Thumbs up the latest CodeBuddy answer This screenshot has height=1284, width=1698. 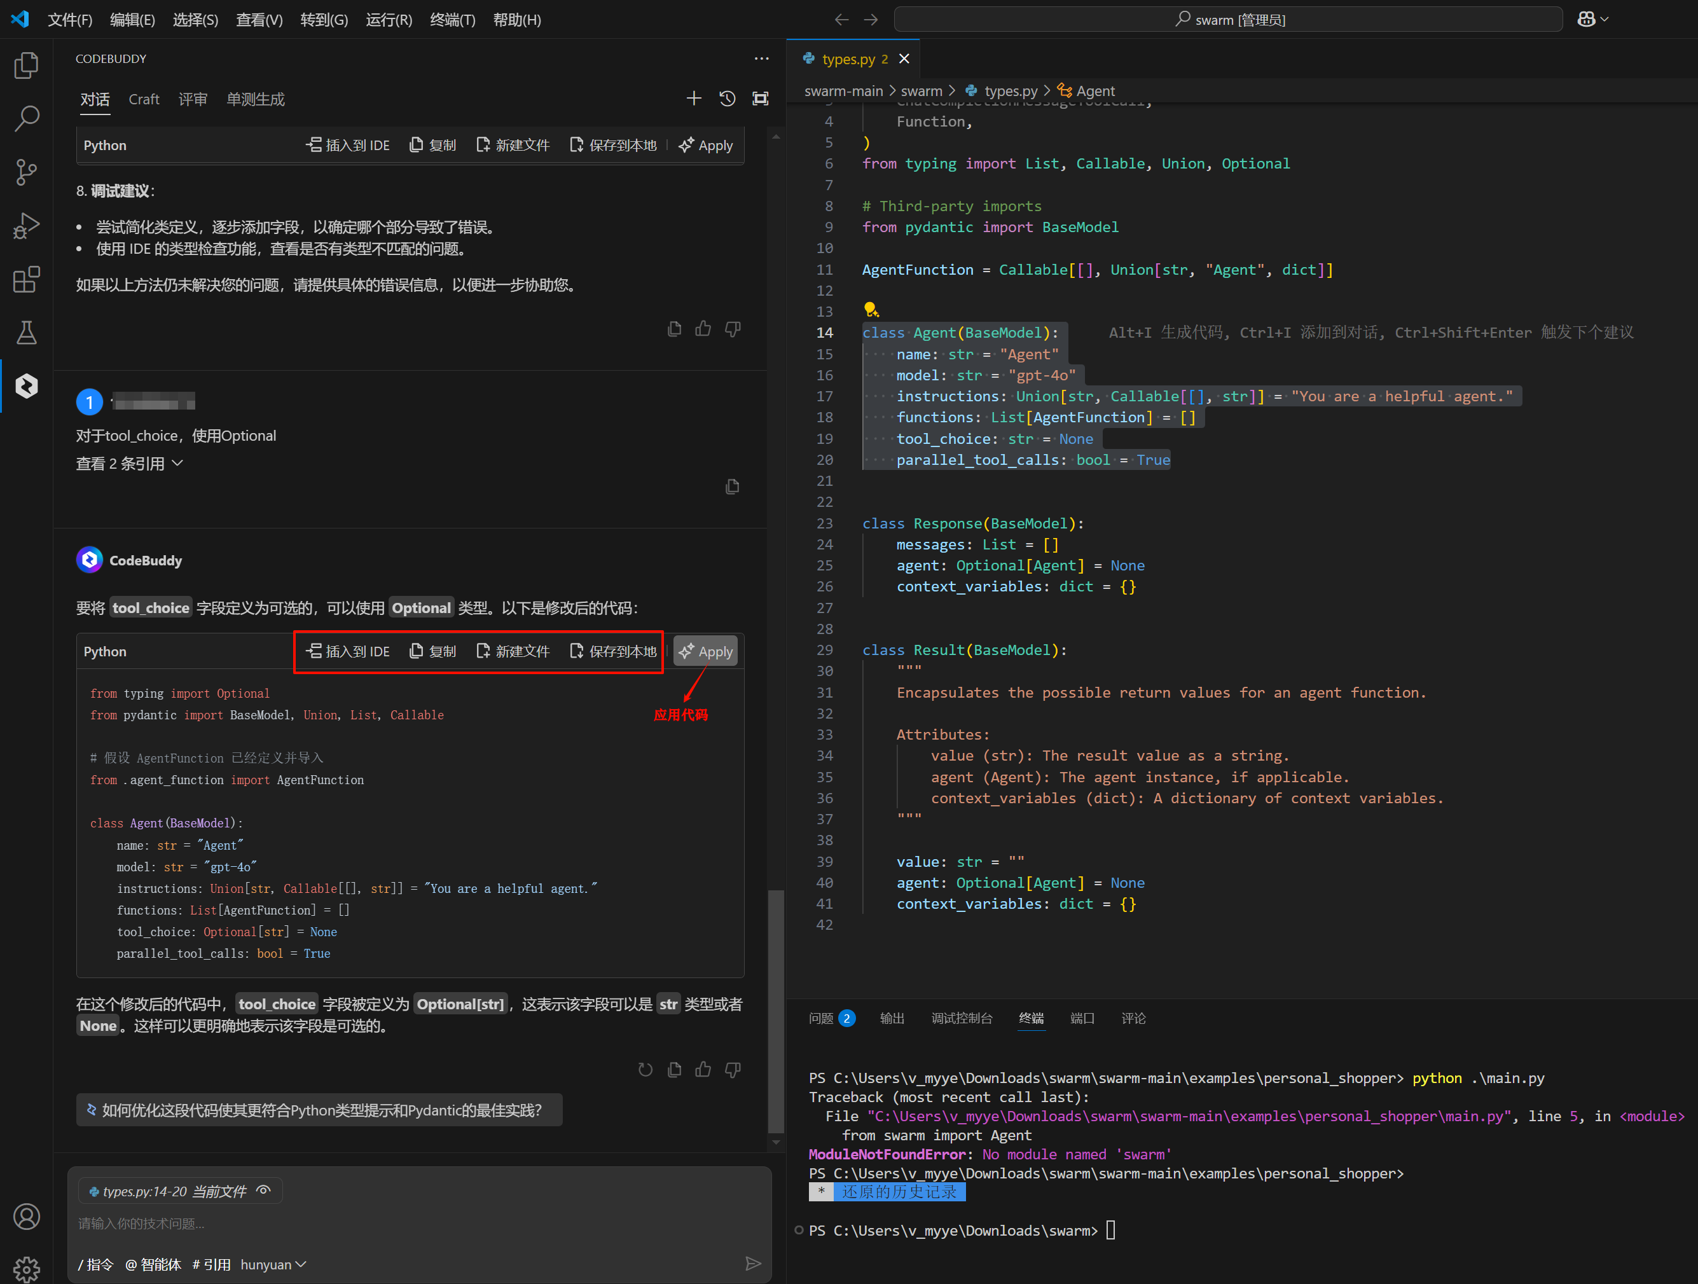703,1069
